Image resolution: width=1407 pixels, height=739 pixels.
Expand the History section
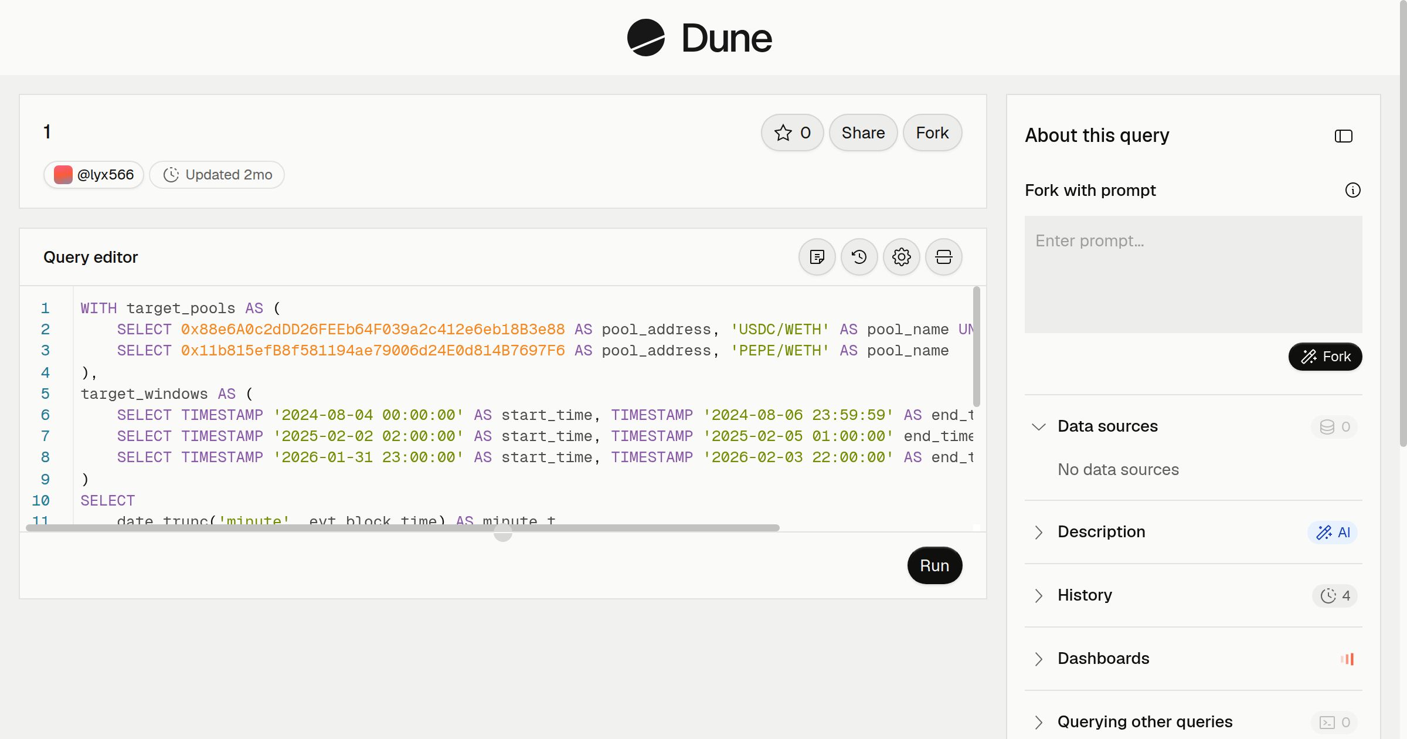click(1039, 595)
